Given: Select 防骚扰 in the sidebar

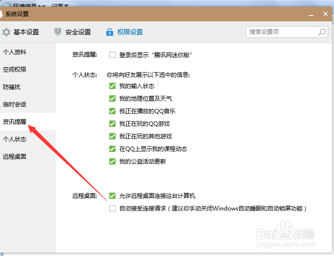Looking at the screenshot, I should tap(28, 87).
